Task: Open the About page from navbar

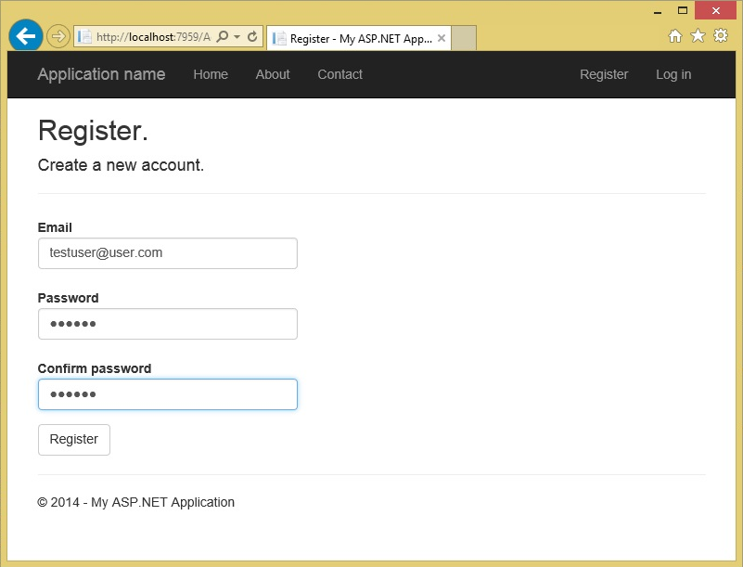Action: tap(273, 74)
